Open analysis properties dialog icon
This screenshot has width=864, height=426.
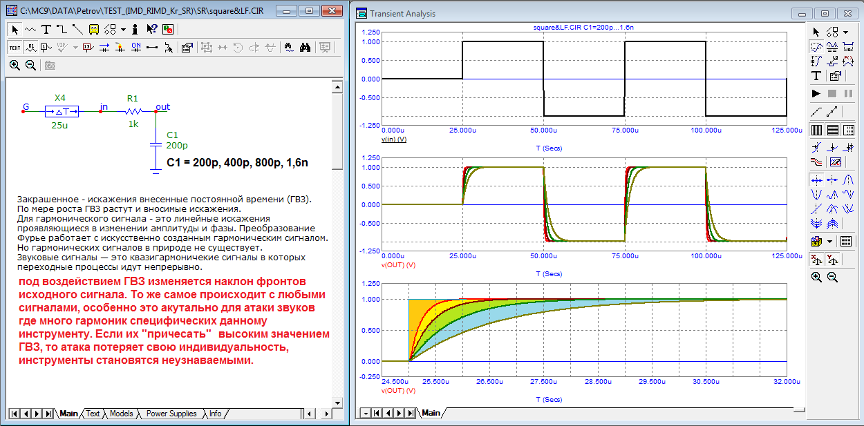tap(835, 76)
